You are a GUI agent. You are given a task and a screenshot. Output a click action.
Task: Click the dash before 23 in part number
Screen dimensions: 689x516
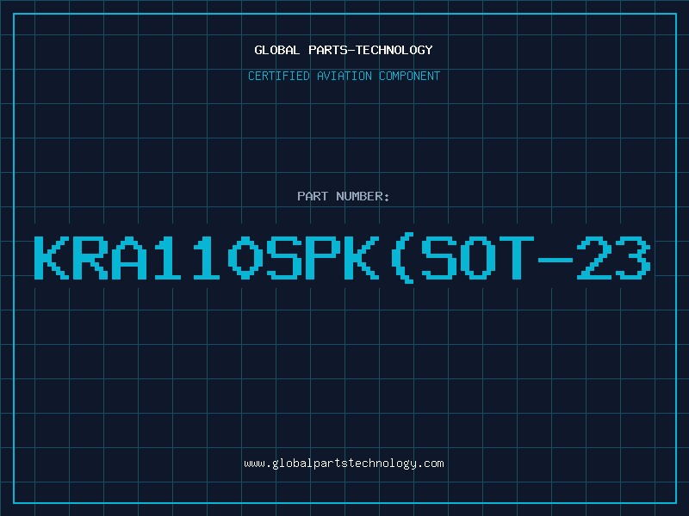556,260
